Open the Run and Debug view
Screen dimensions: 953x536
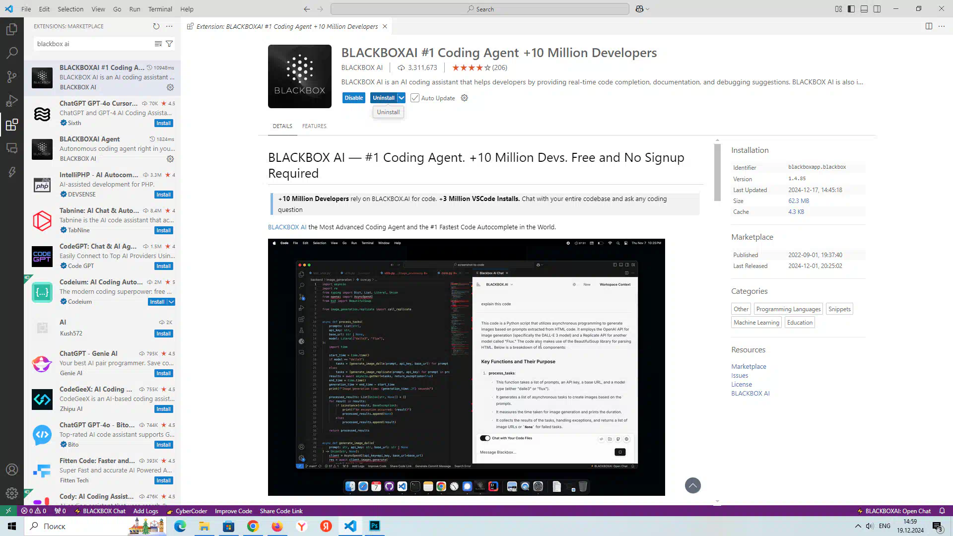12,101
